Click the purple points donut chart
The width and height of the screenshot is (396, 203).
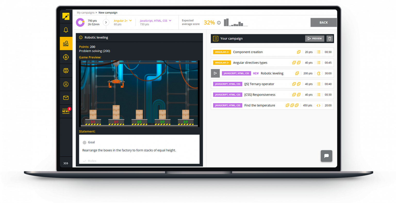tap(80, 22)
